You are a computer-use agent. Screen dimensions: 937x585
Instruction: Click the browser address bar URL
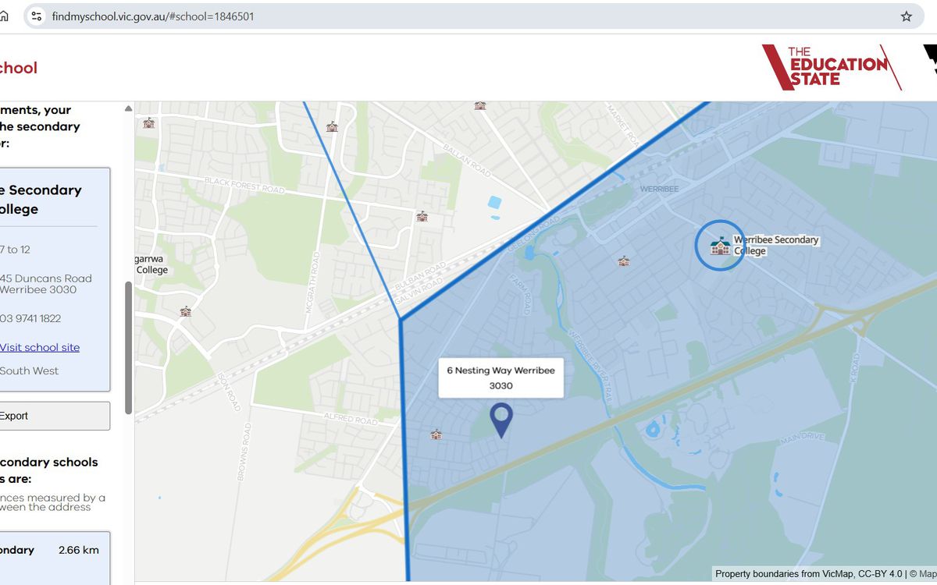(153, 16)
